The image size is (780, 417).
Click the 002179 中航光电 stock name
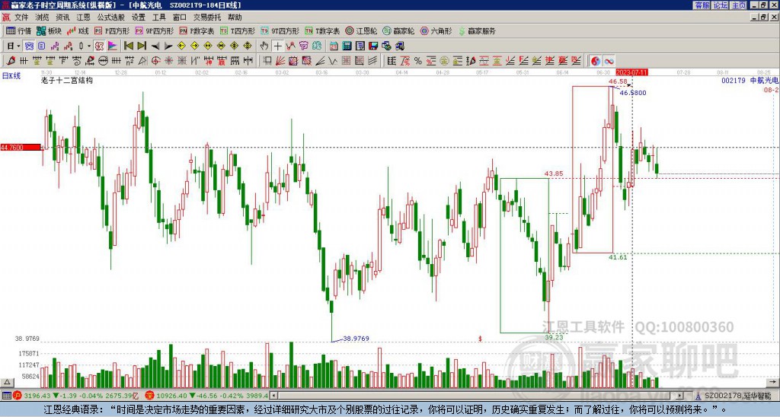click(x=750, y=80)
